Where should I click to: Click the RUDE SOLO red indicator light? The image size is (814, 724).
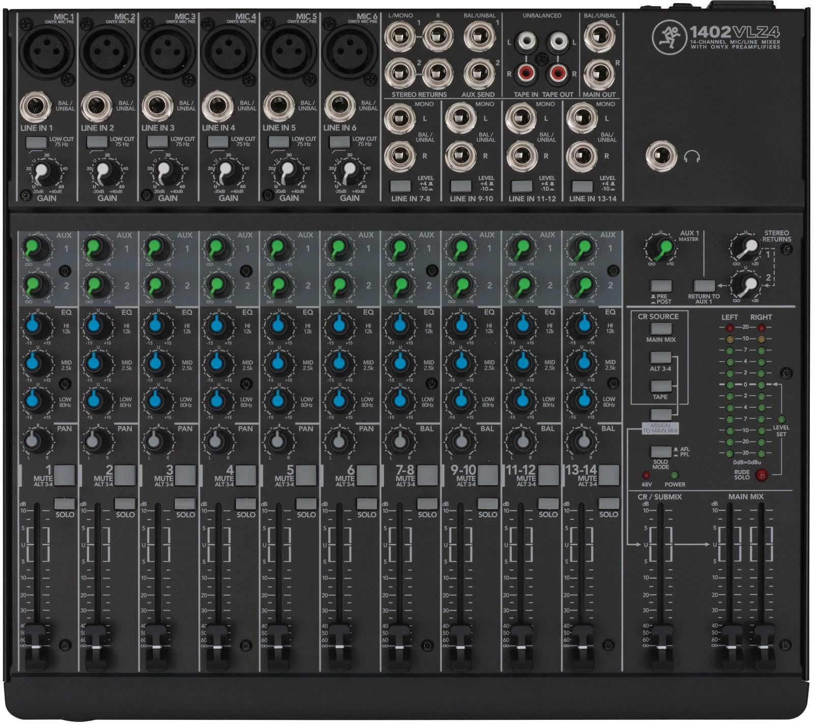click(762, 475)
